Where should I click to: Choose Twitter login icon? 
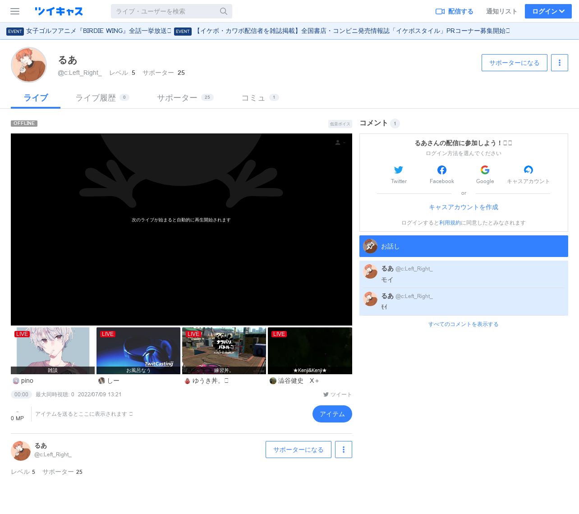pos(399,170)
